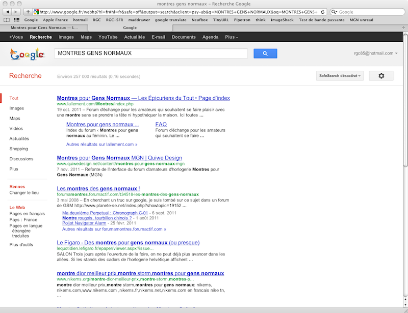The image size is (408, 313).
Task: Open the ImageShack bookmark
Action: tap(282, 20)
